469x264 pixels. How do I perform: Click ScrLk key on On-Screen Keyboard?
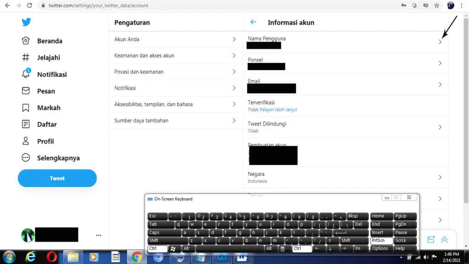click(405, 240)
